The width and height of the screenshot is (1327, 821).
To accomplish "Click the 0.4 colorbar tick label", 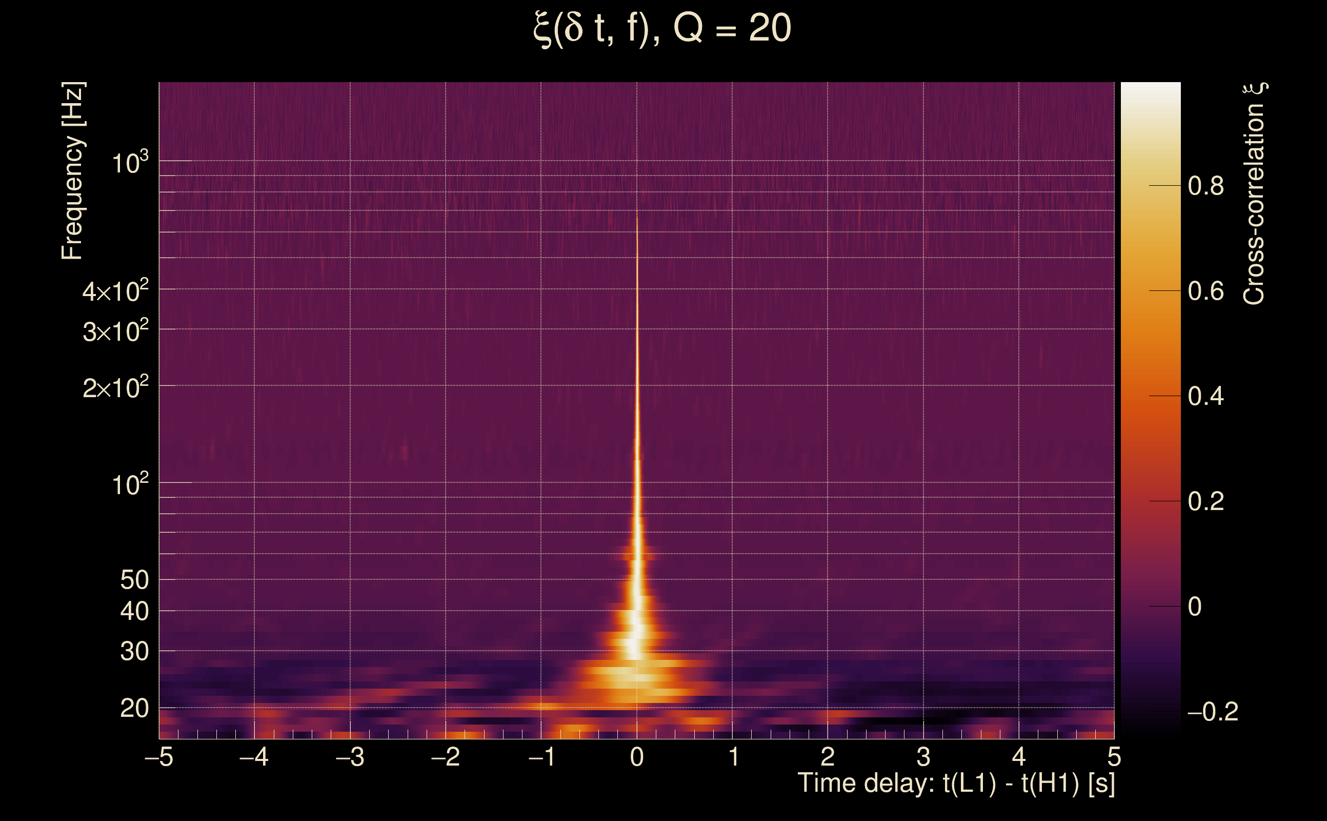I will tap(1205, 396).
